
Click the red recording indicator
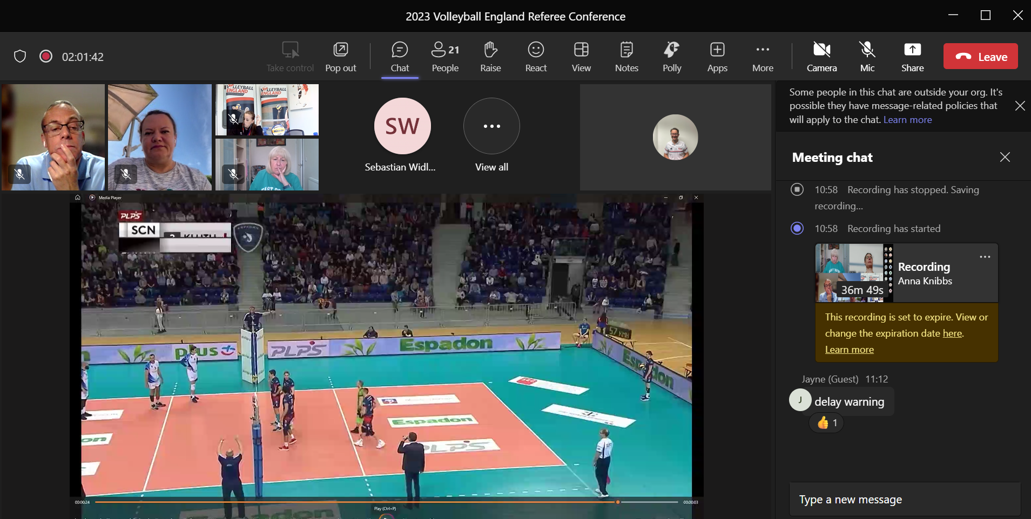[x=46, y=56]
